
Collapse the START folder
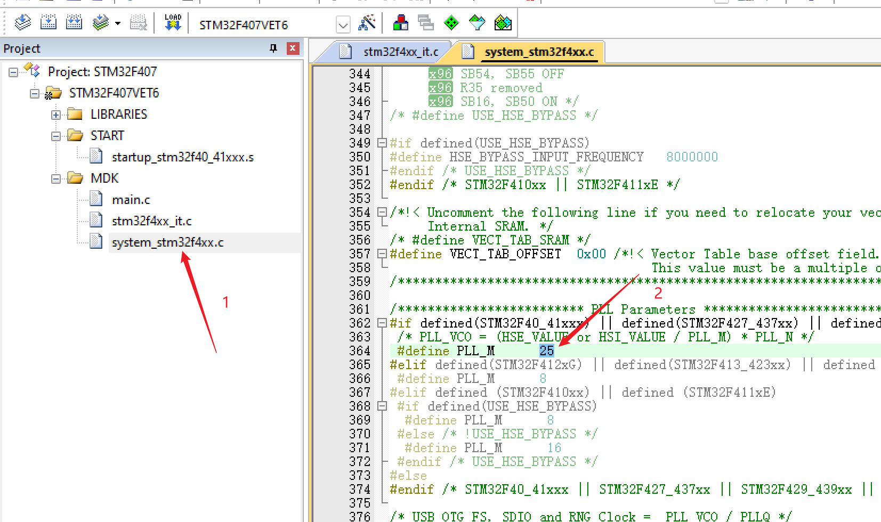click(x=56, y=136)
